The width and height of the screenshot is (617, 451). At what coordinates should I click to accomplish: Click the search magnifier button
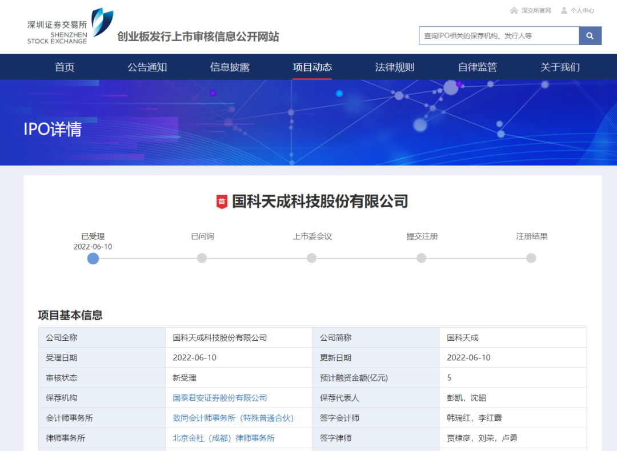pyautogui.click(x=590, y=36)
